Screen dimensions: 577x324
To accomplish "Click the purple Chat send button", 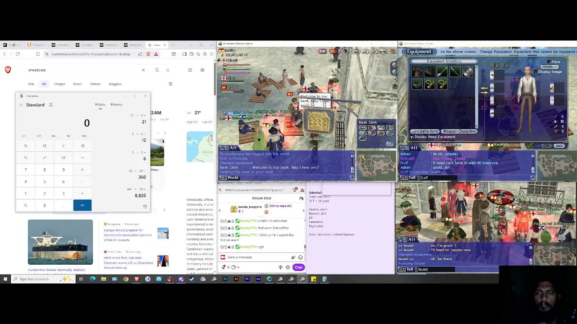I will pyautogui.click(x=298, y=267).
